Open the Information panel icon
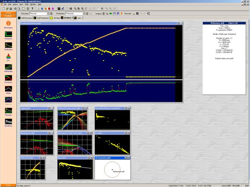The height and width of the screenshot is (187, 250). [x=8, y=24]
